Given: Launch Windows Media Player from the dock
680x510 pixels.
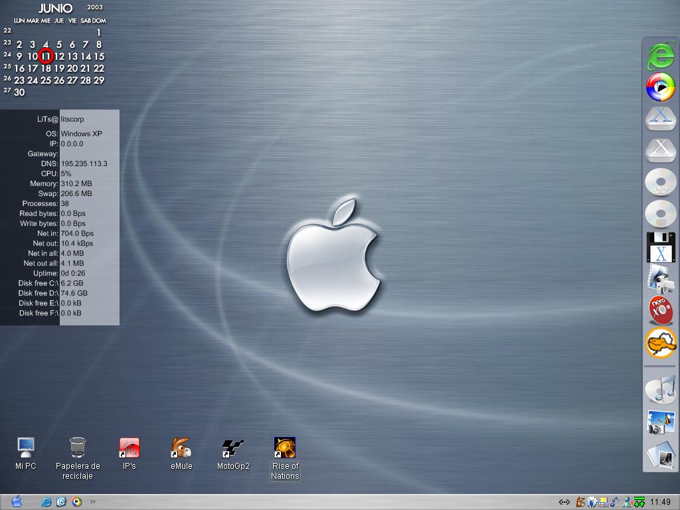Looking at the screenshot, I should [660, 87].
